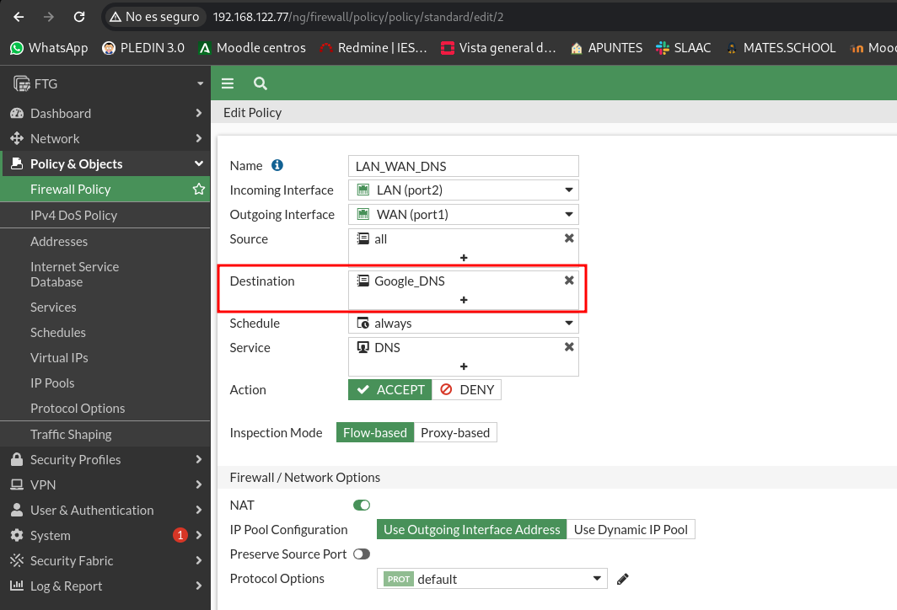Add a Source entry with plus

tap(464, 258)
